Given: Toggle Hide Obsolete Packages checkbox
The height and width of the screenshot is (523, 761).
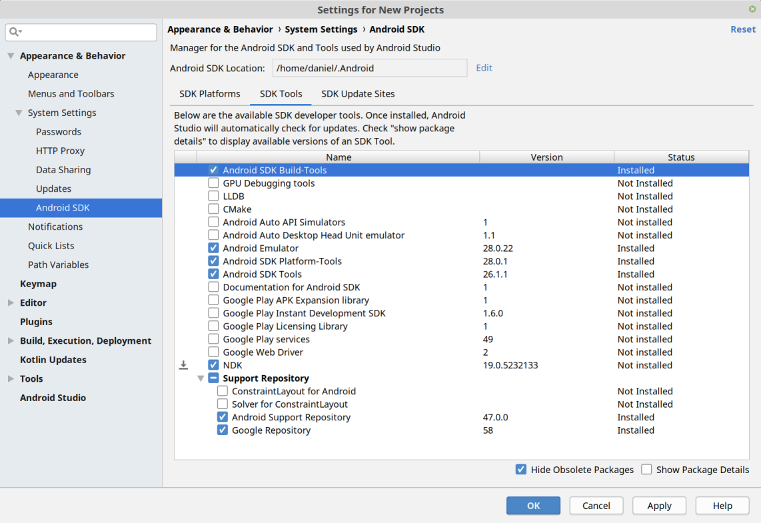Looking at the screenshot, I should tap(520, 469).
